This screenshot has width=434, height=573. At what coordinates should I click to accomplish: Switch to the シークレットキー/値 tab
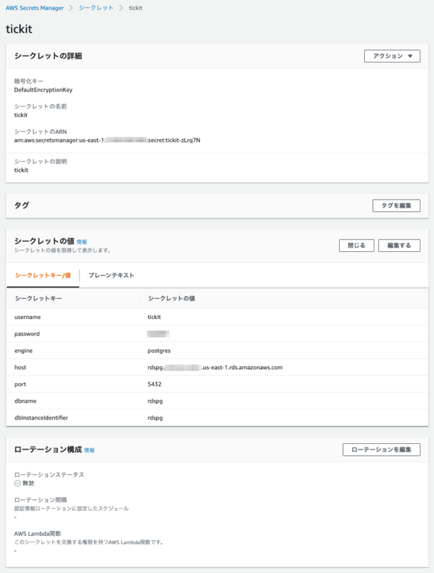[43, 275]
